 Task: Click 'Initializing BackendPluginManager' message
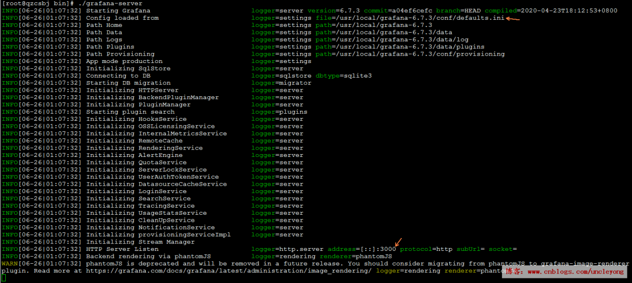pos(152,97)
